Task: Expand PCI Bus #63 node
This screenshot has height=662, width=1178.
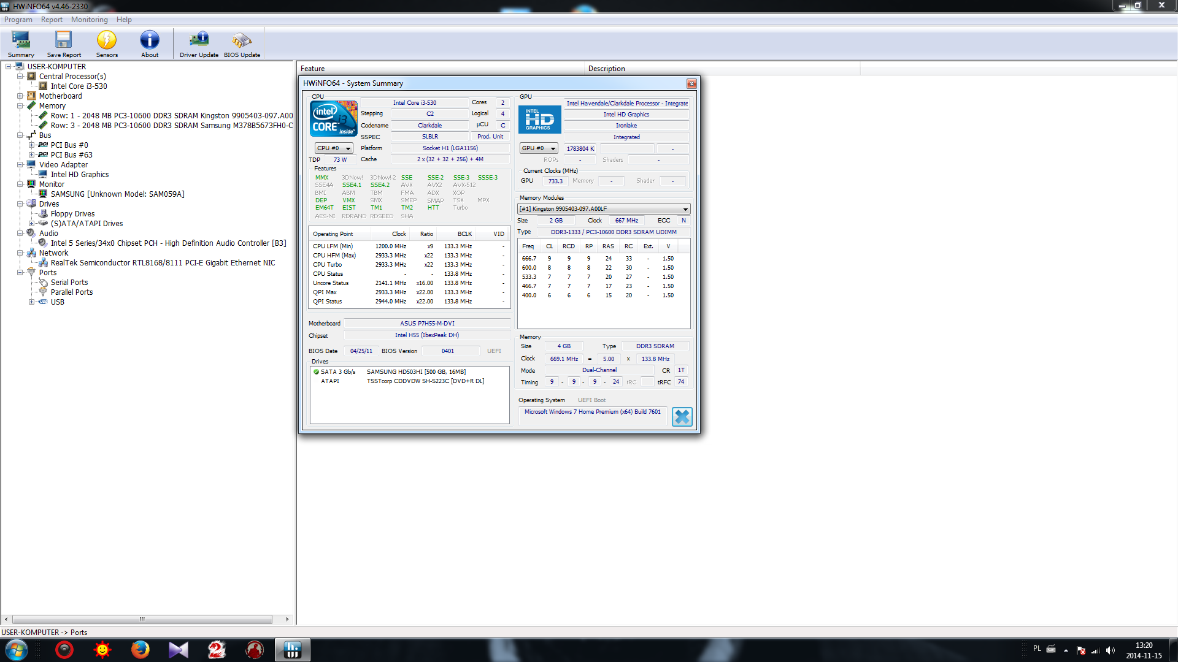Action: (32, 155)
